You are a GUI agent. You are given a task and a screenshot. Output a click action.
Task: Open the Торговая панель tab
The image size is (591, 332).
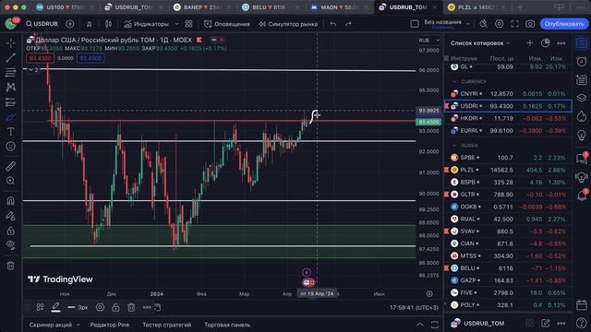tap(227, 325)
